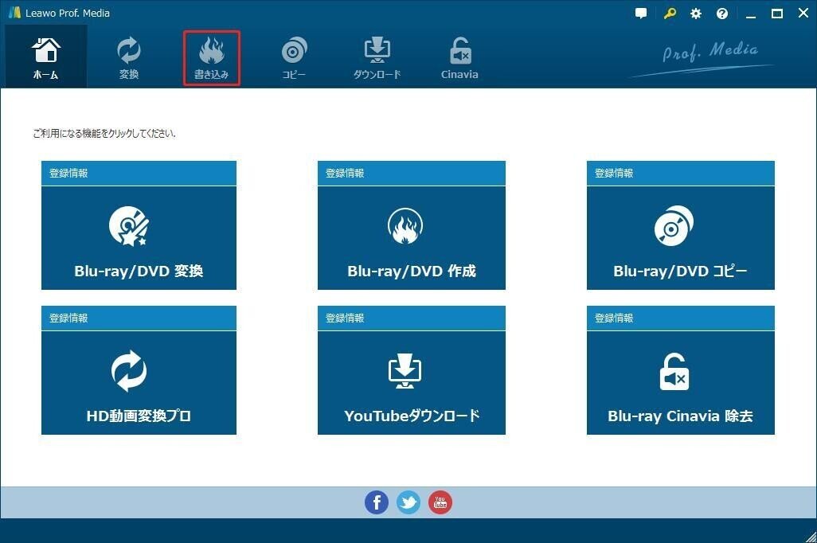Click the YouTube social icon
Screen dimensions: 817x543
pyautogui.click(x=440, y=502)
